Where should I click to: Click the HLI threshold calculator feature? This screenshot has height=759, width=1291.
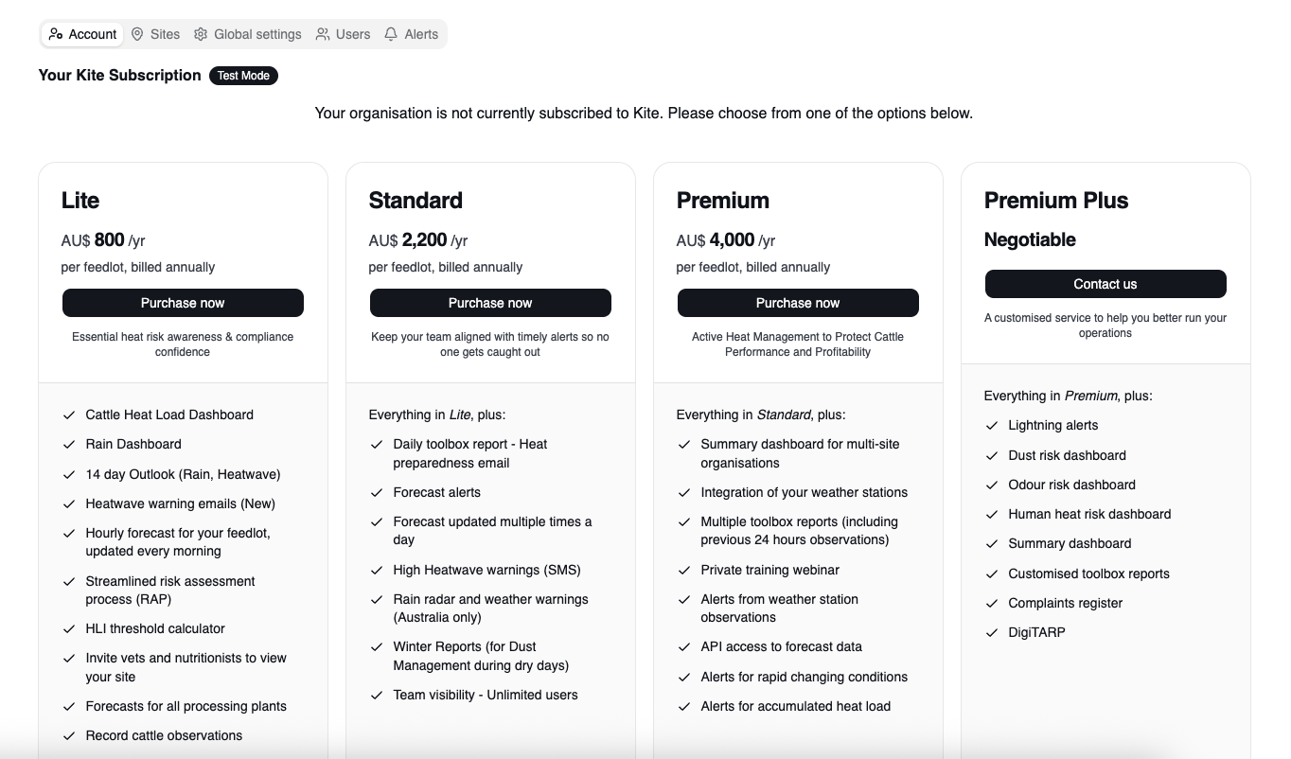click(x=155, y=628)
